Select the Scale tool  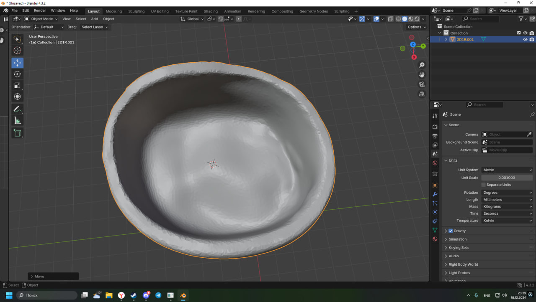click(x=17, y=85)
